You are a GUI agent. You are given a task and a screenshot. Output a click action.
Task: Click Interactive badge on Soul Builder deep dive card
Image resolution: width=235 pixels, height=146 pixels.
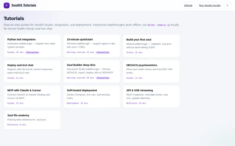pyautogui.click(x=103, y=78)
